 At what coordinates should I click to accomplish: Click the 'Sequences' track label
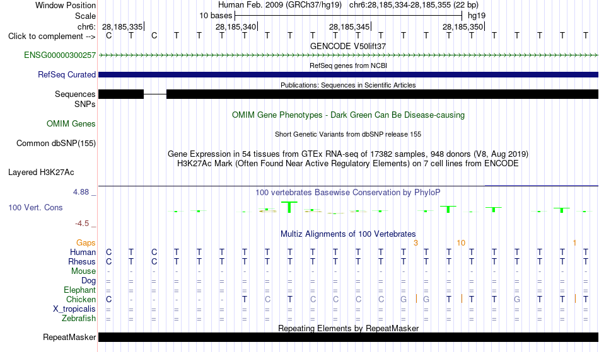click(75, 94)
